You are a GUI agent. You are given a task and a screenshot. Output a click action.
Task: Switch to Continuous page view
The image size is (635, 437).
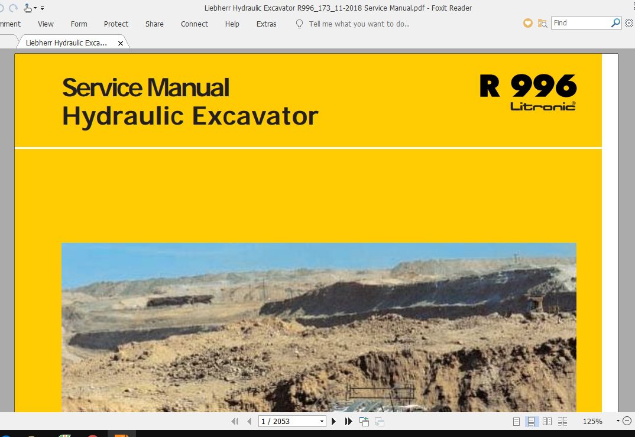pyautogui.click(x=532, y=422)
